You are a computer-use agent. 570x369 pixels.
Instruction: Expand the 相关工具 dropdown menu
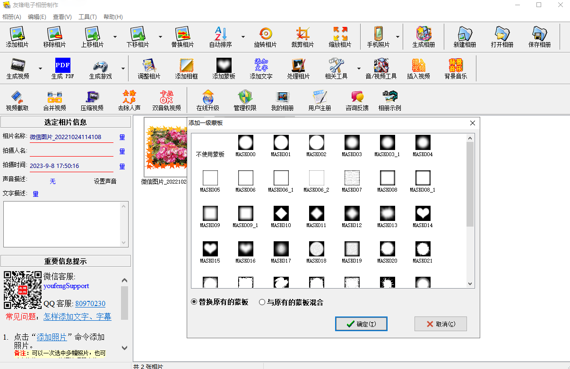(359, 69)
